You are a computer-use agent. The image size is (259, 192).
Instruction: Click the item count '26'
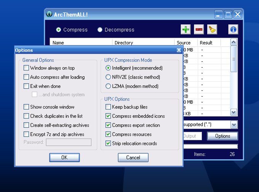232,154
